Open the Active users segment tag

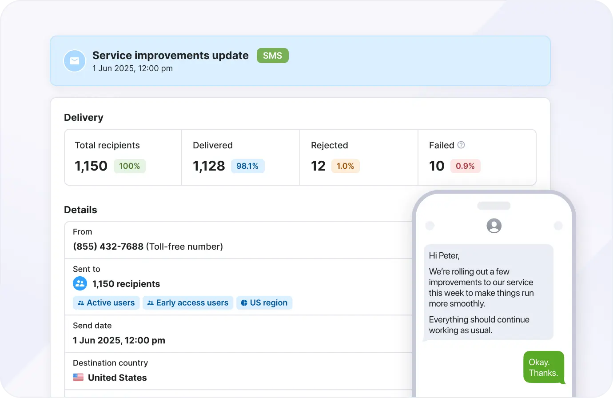[107, 303]
